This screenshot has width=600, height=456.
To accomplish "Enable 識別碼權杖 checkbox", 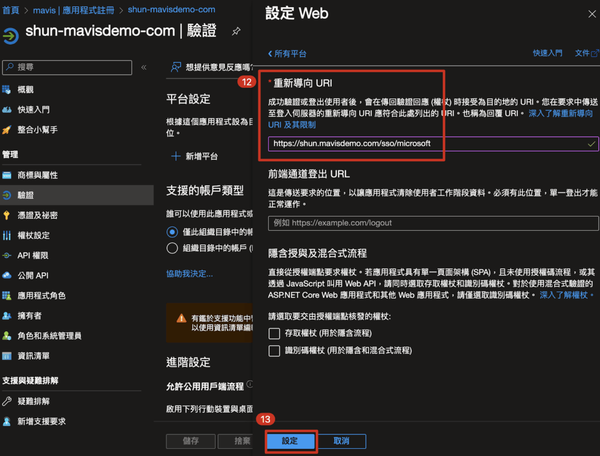I will (274, 351).
